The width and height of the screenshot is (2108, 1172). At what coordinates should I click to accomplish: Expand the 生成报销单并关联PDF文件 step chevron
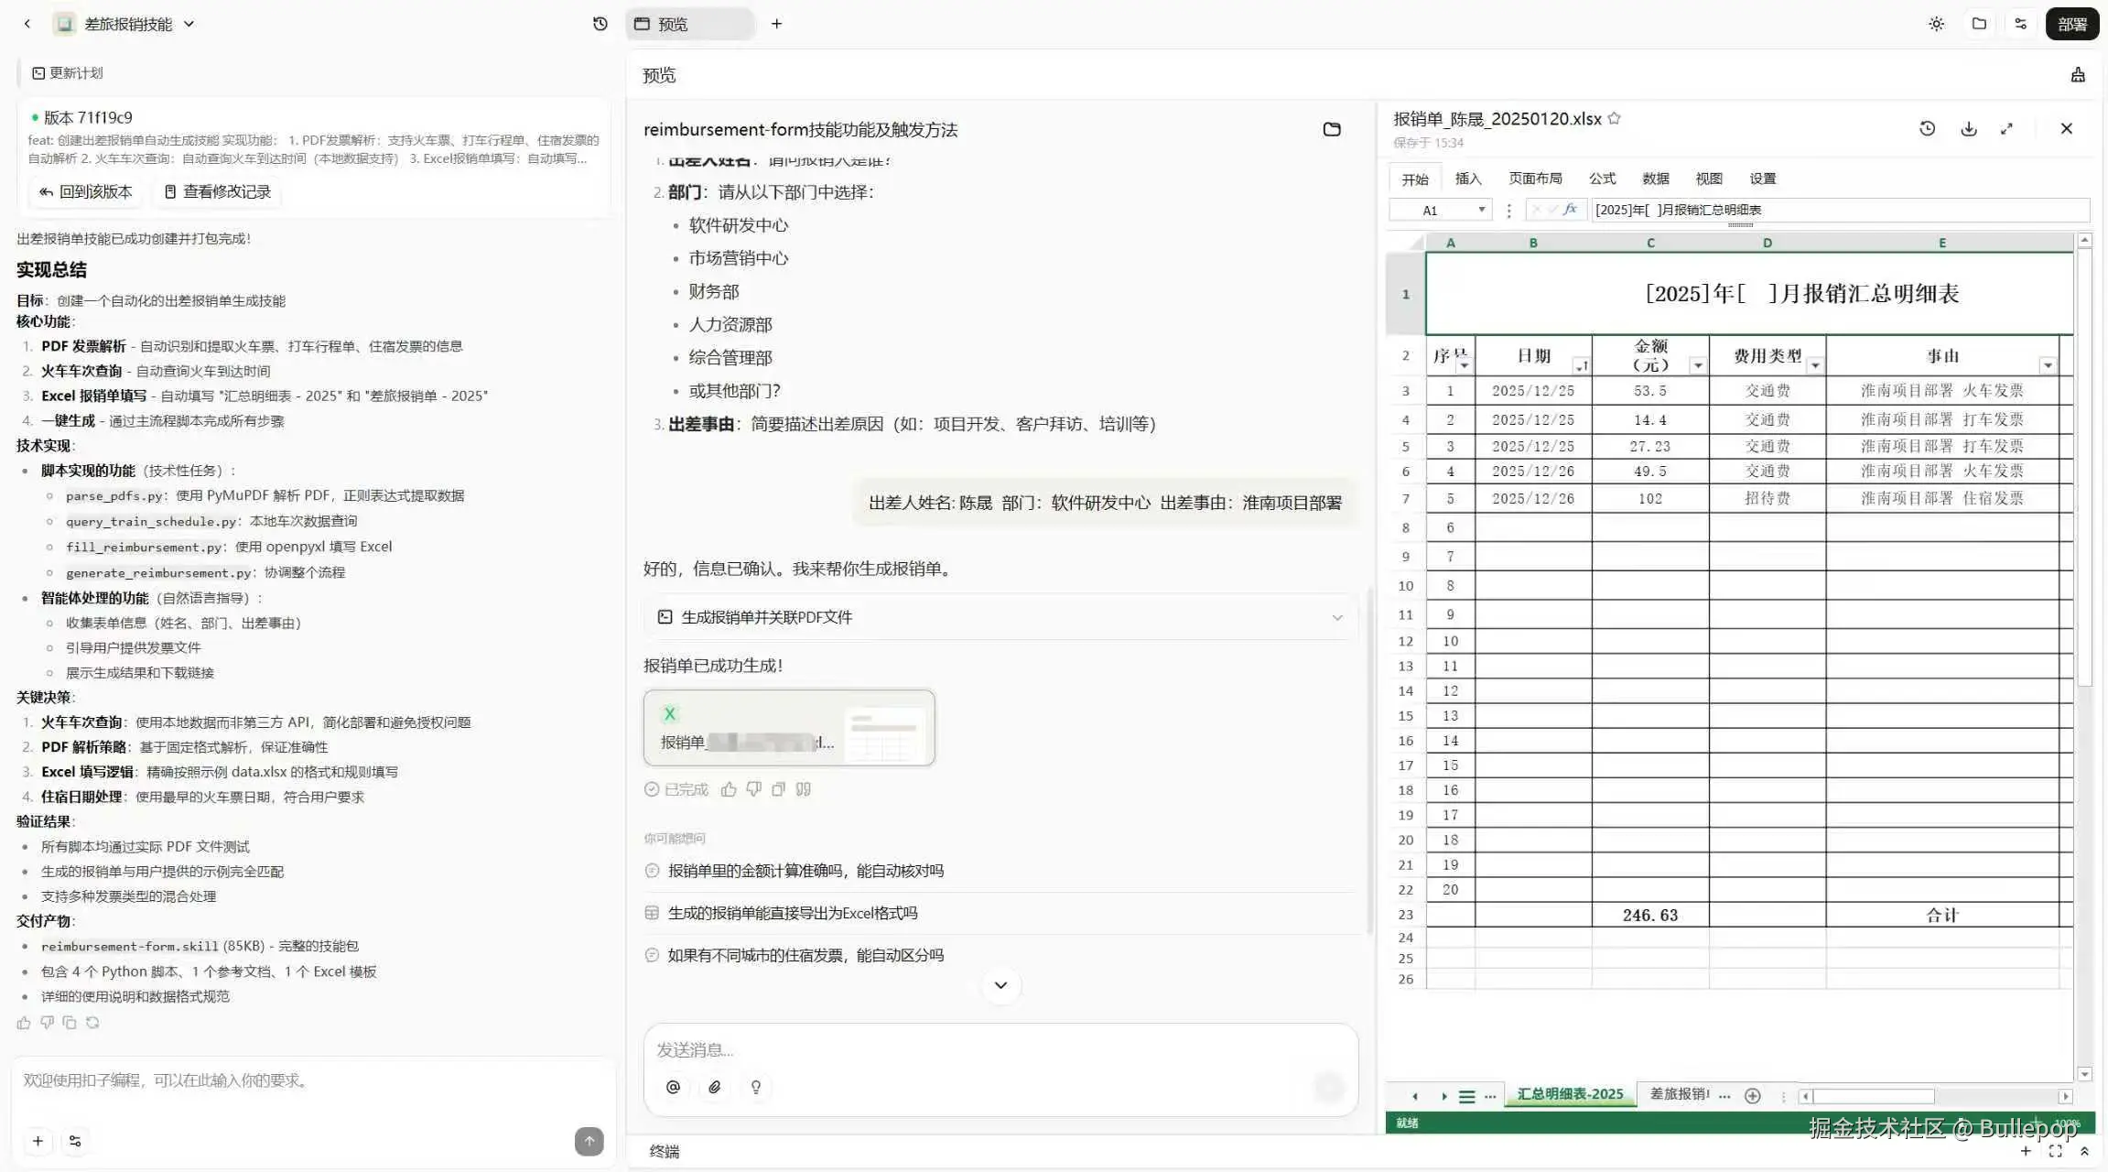coord(1337,617)
